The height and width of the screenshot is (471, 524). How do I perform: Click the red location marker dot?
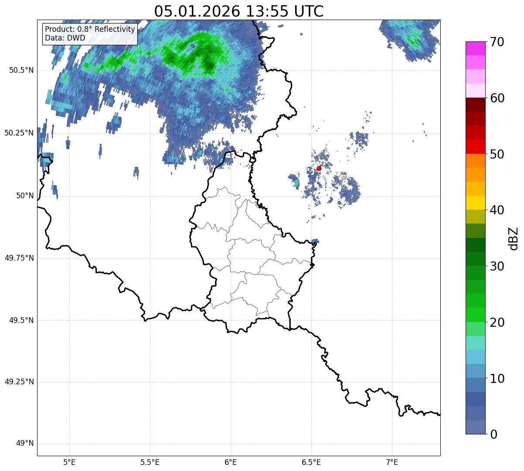(319, 168)
